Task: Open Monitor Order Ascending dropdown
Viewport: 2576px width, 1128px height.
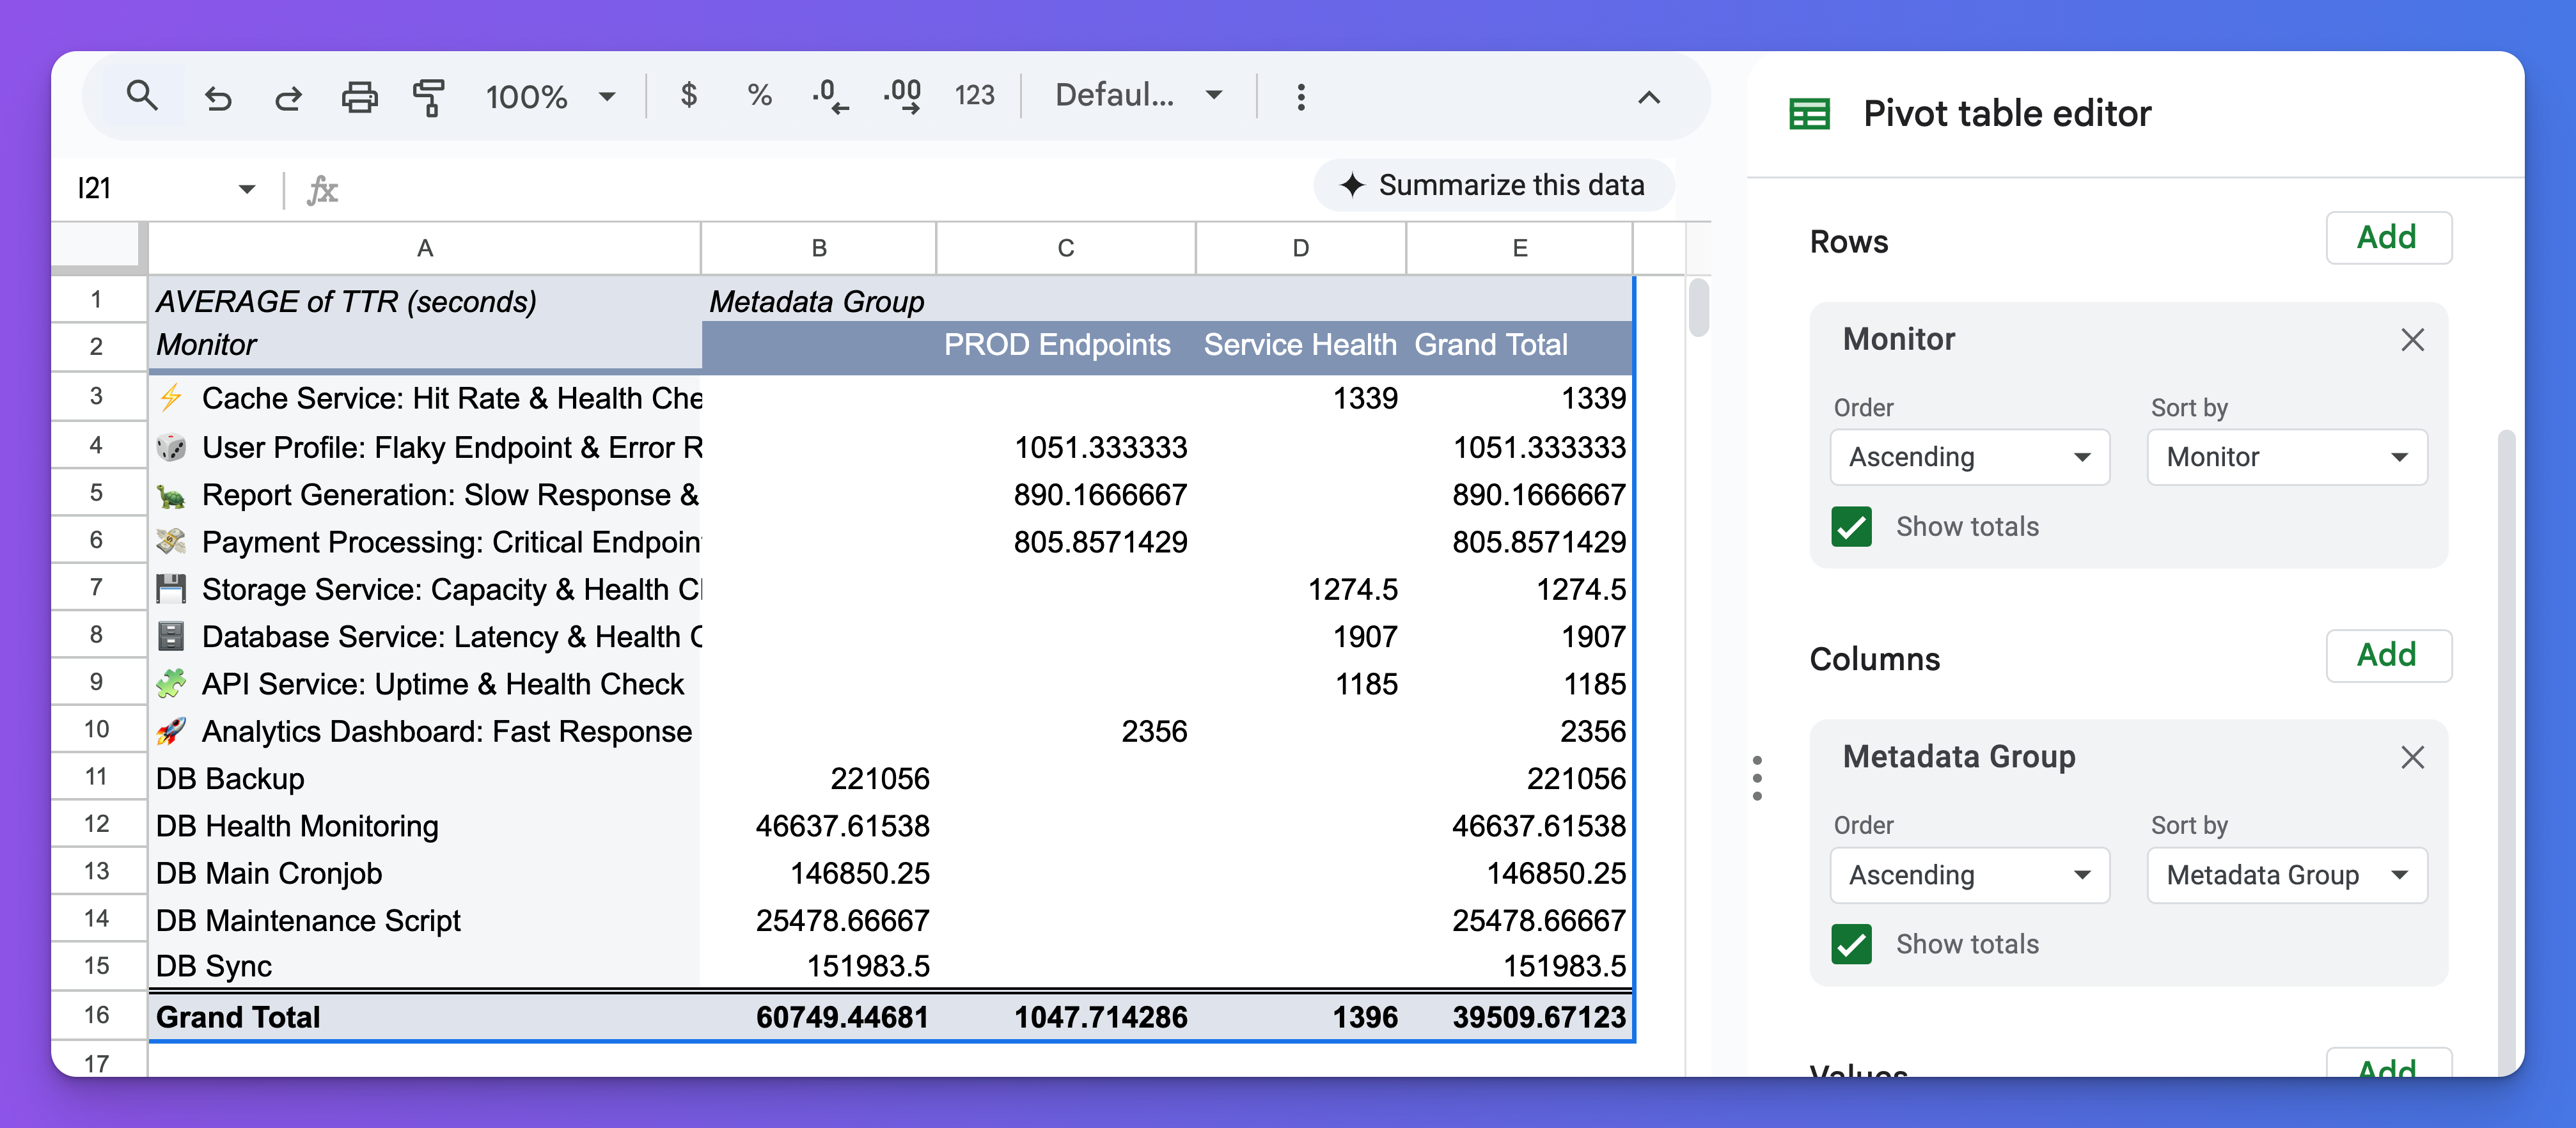Action: (x=1969, y=457)
